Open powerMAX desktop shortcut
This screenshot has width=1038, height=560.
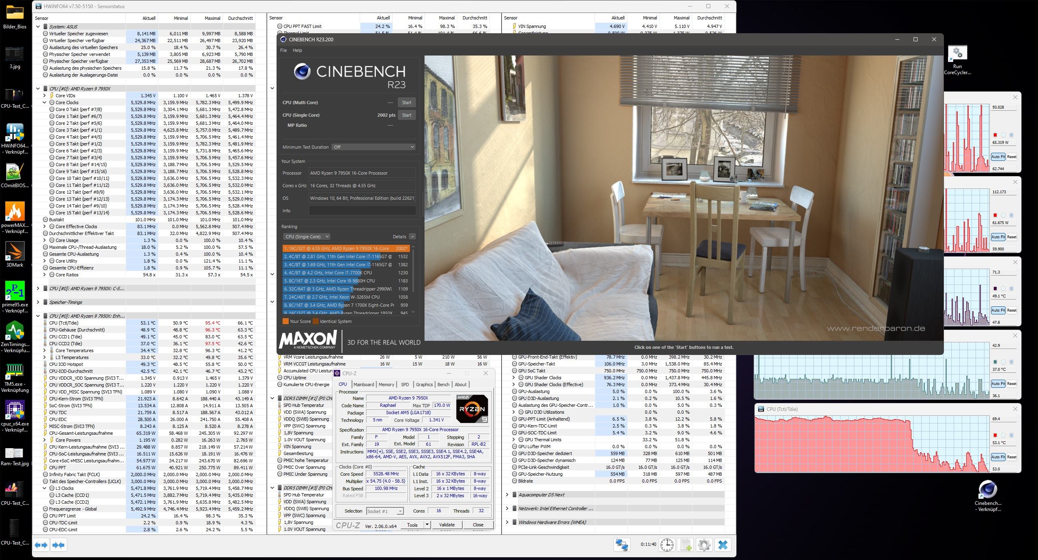15,218
